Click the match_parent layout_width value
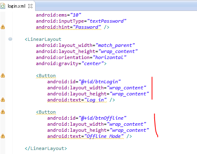Viewport: 197px width, 154px height. (115, 45)
